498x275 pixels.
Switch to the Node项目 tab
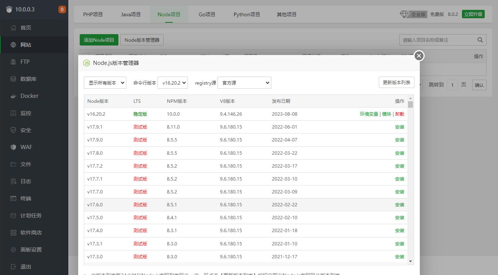(x=169, y=14)
